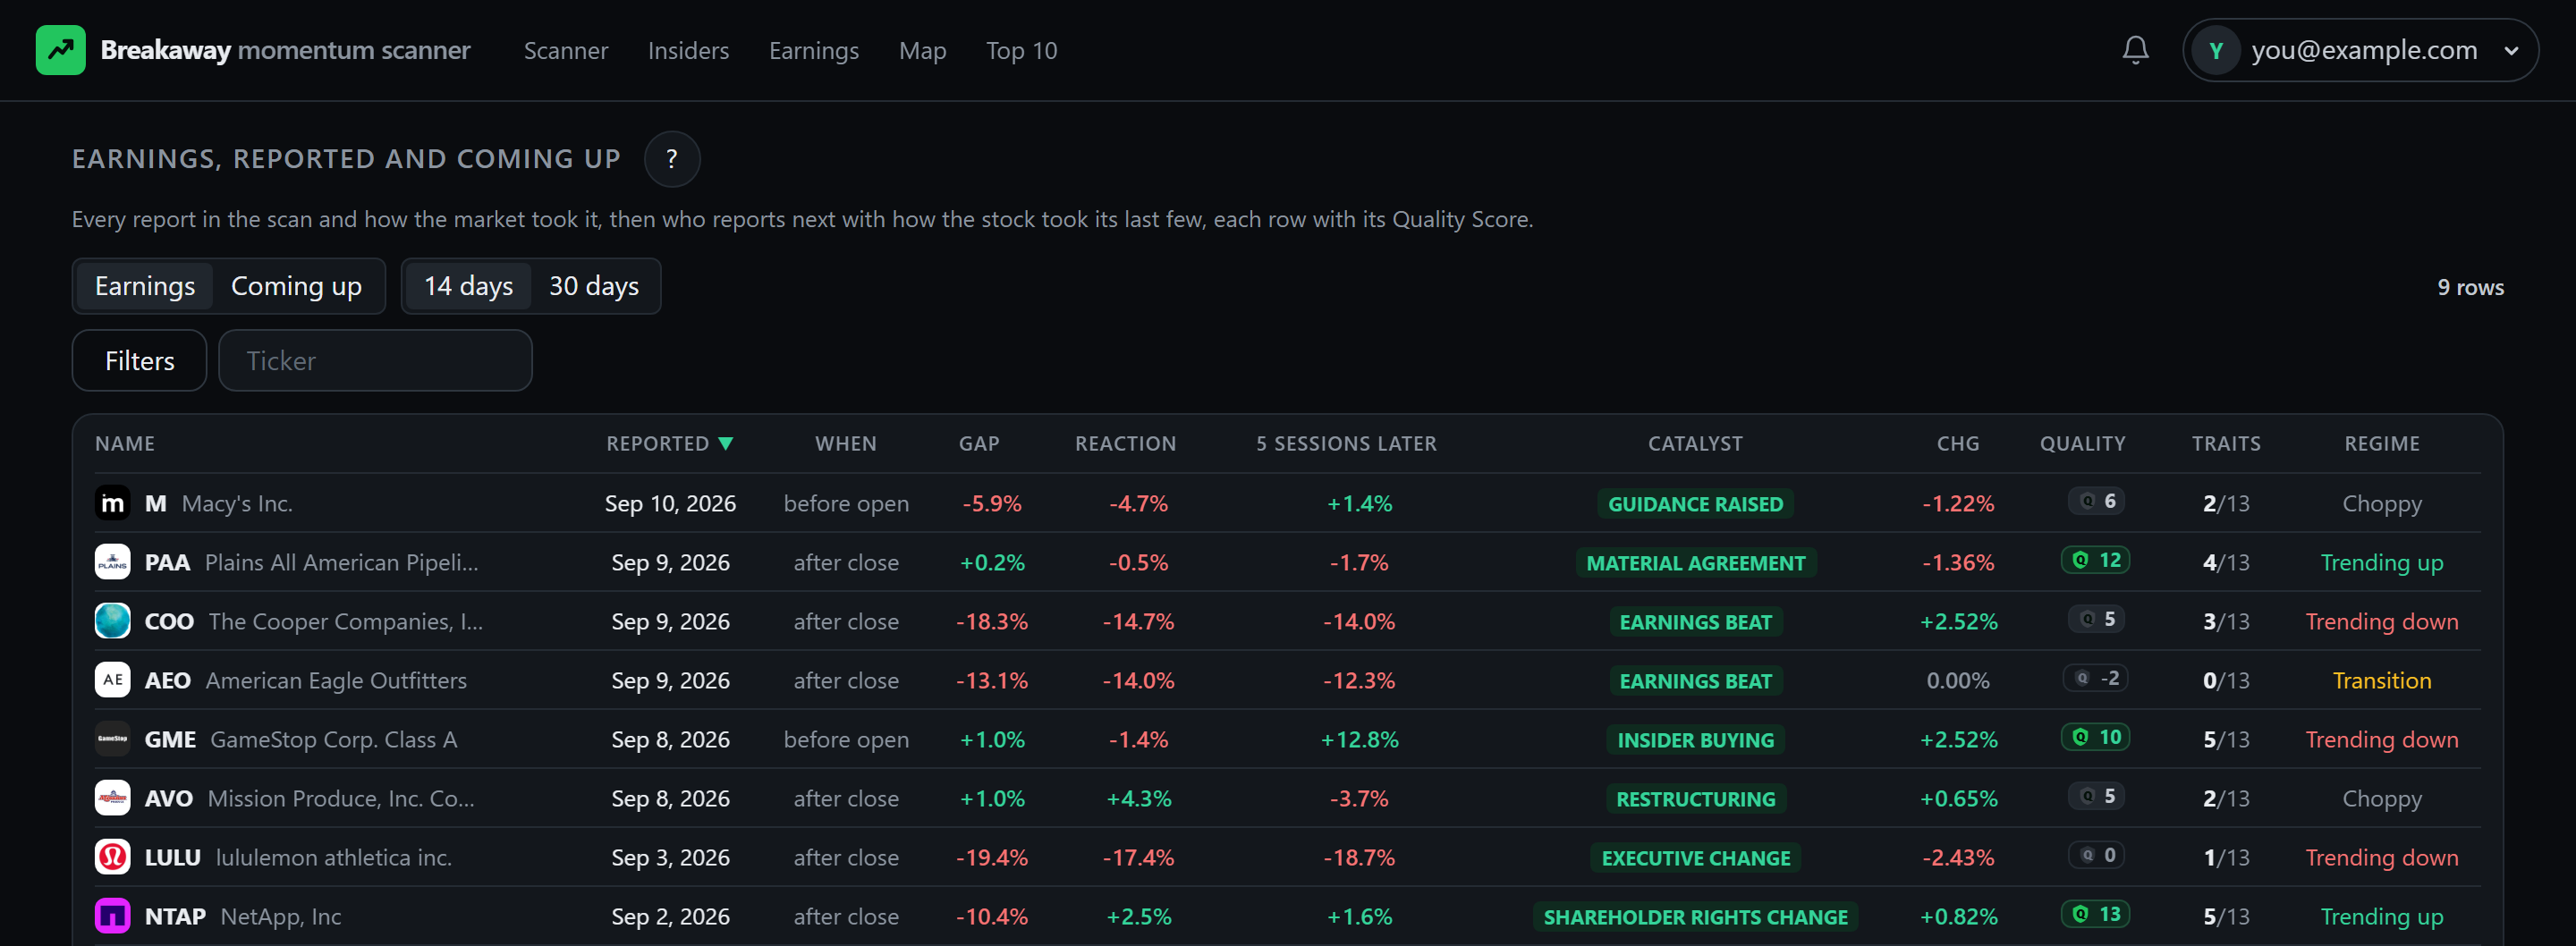Sort by the Traits column header

tap(2226, 444)
